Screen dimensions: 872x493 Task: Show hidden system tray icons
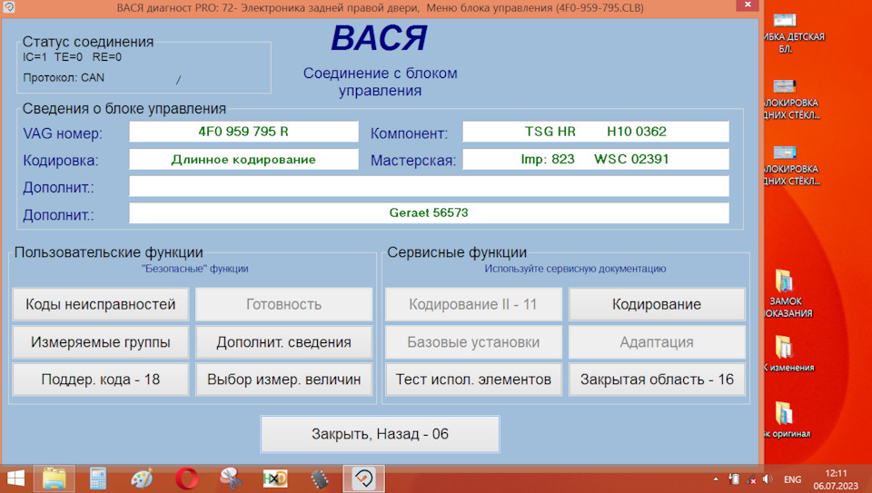point(716,479)
